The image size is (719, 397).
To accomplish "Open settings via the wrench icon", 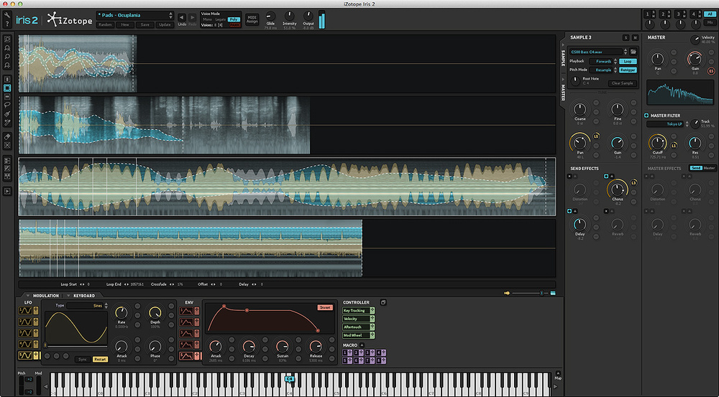I will click(x=7, y=16).
